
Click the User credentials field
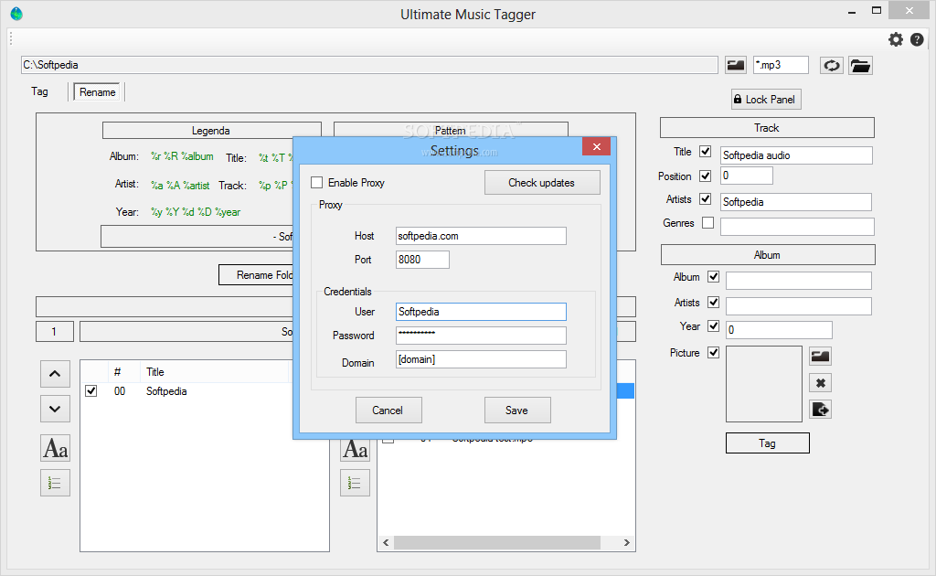481,312
